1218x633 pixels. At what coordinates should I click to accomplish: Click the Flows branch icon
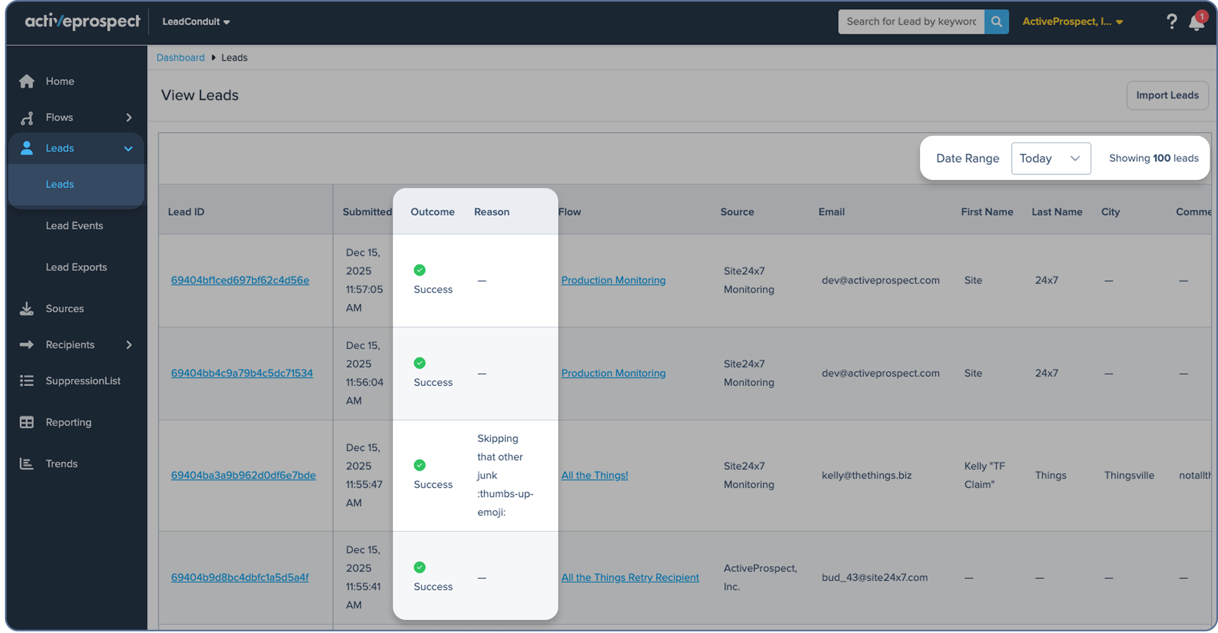click(x=27, y=118)
